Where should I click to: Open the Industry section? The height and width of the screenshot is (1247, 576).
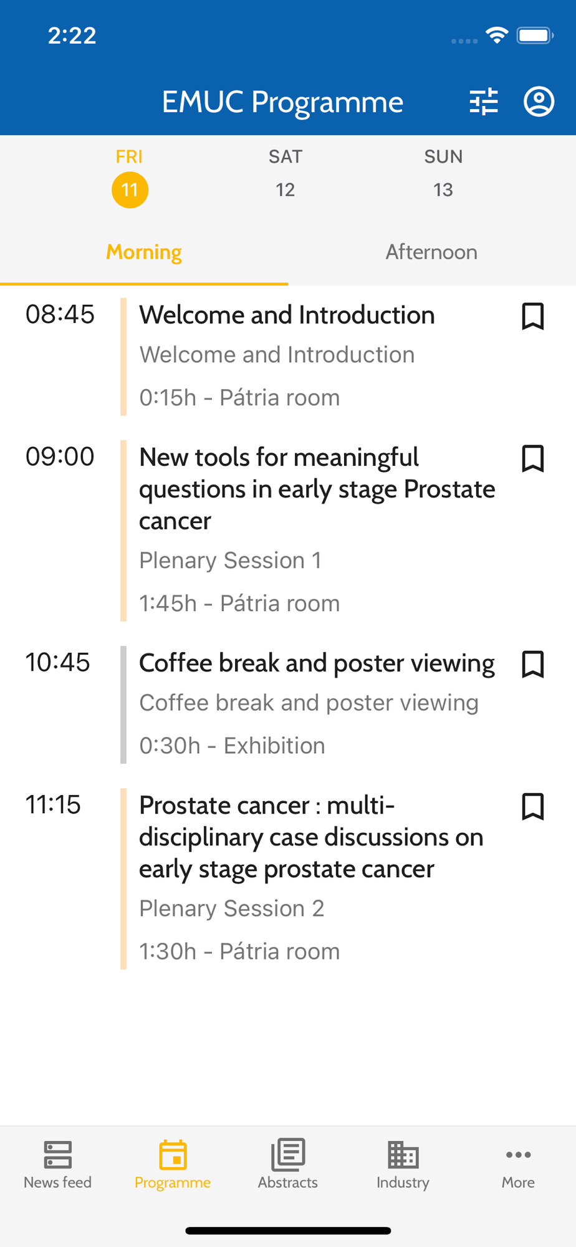(x=403, y=1165)
